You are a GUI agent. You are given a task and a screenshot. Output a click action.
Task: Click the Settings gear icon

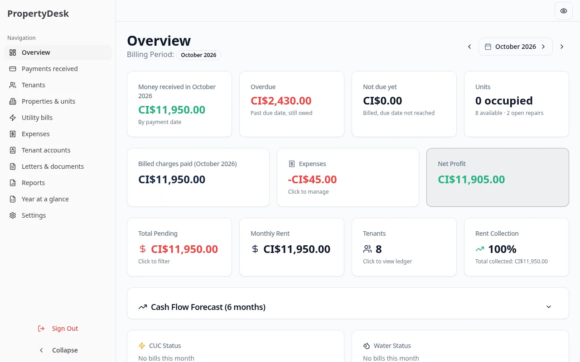13,215
